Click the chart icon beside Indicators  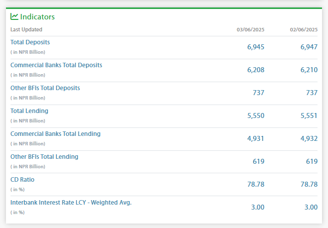coord(14,16)
